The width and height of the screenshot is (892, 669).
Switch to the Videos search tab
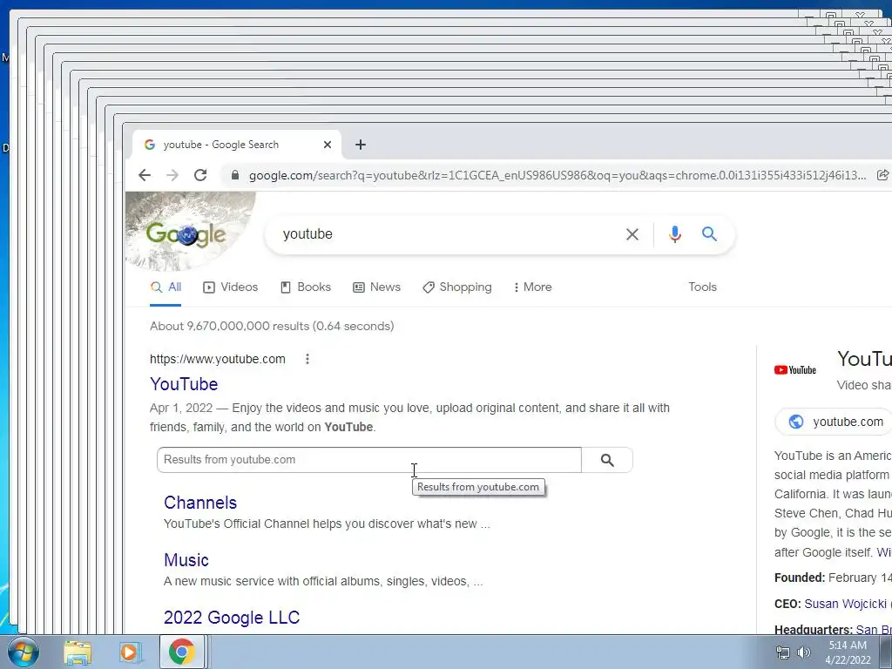coord(230,287)
